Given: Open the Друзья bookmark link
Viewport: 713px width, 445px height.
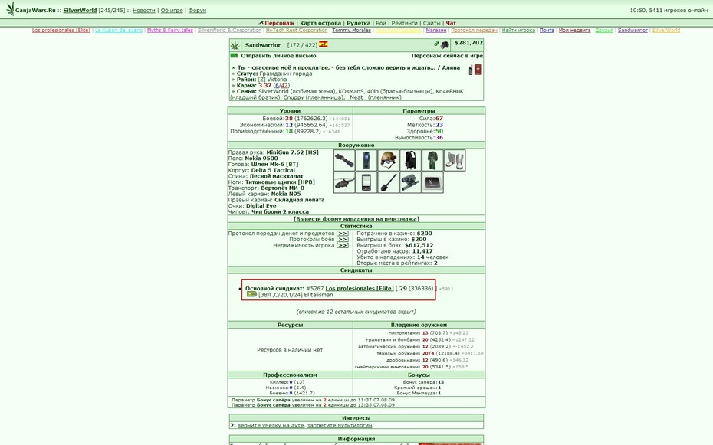Looking at the screenshot, I should [604, 31].
